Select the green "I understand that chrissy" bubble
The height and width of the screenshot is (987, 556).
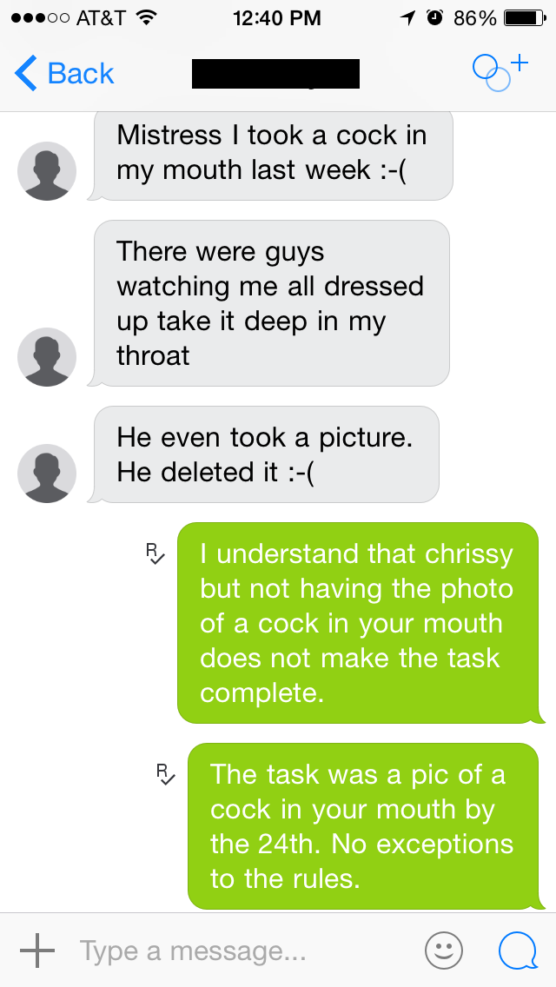(361, 623)
